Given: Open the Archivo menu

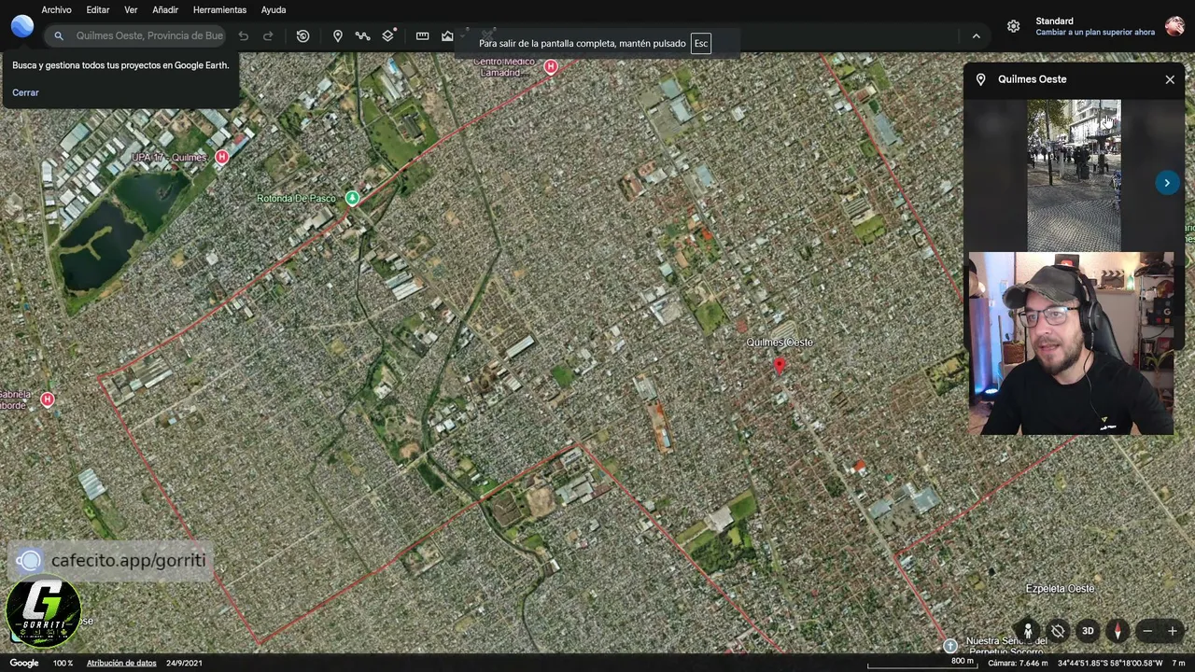Looking at the screenshot, I should 56,9.
